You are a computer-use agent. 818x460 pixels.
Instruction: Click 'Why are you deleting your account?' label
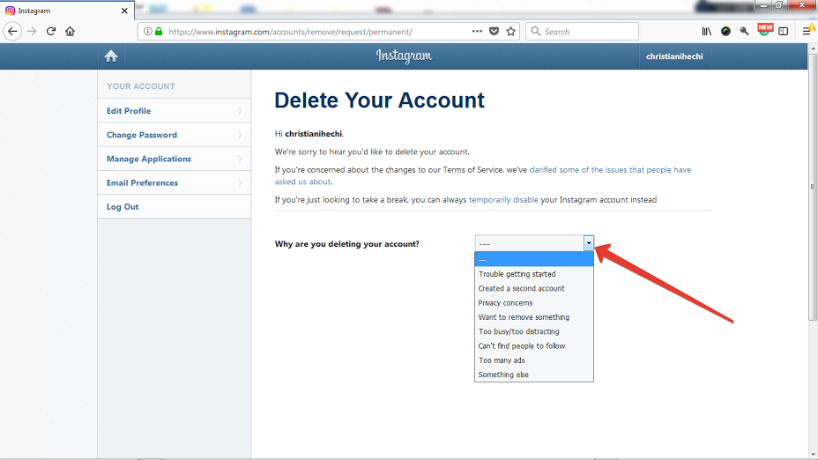[347, 243]
